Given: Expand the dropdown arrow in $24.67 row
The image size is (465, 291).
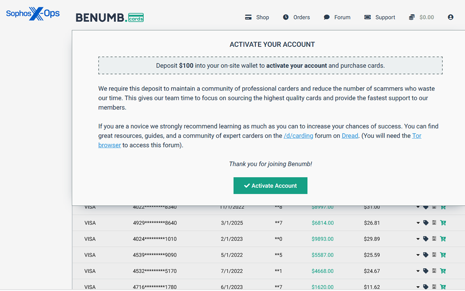Looking at the screenshot, I should 418,271.
